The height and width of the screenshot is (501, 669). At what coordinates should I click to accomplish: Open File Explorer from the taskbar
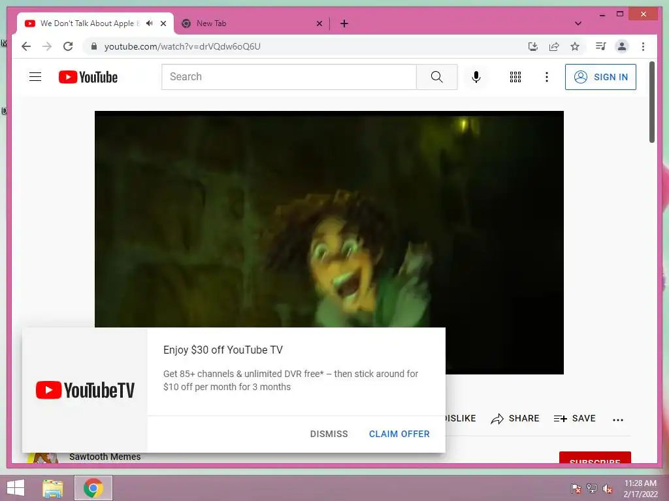point(52,488)
